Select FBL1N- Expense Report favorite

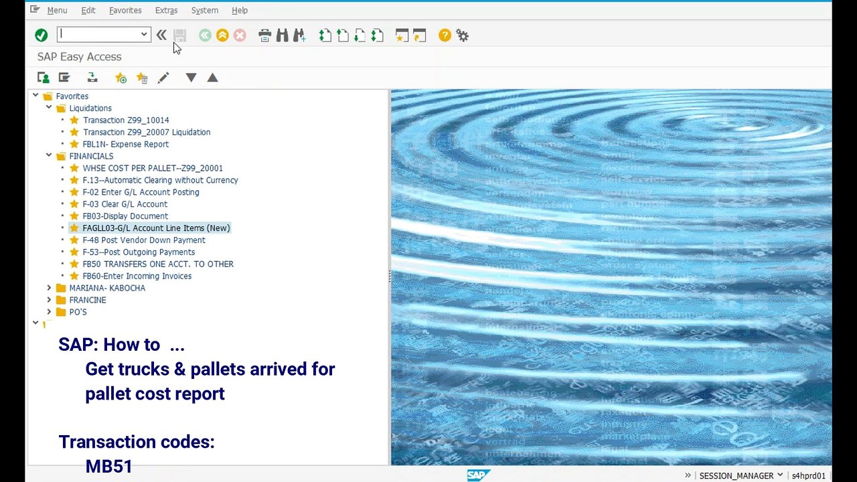point(126,144)
